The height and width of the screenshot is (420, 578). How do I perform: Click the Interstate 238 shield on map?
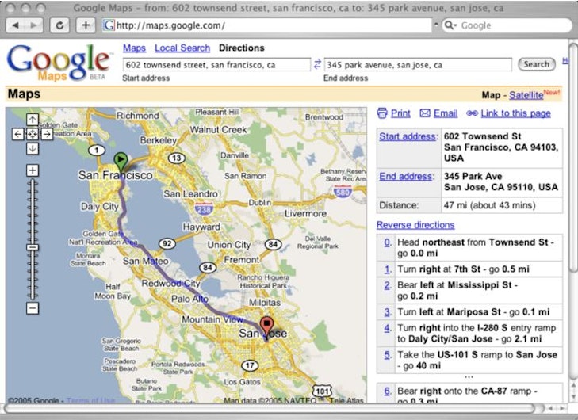pyautogui.click(x=204, y=209)
